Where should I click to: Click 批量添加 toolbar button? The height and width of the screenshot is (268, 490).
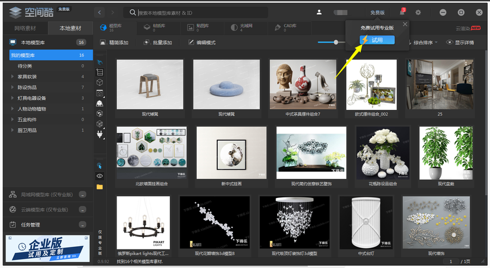(158, 42)
